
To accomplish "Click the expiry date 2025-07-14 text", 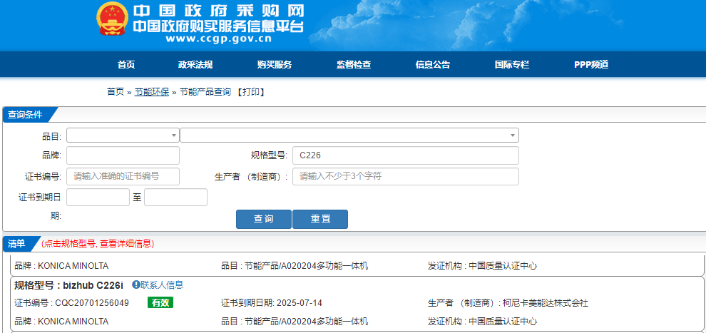I will (x=300, y=303).
